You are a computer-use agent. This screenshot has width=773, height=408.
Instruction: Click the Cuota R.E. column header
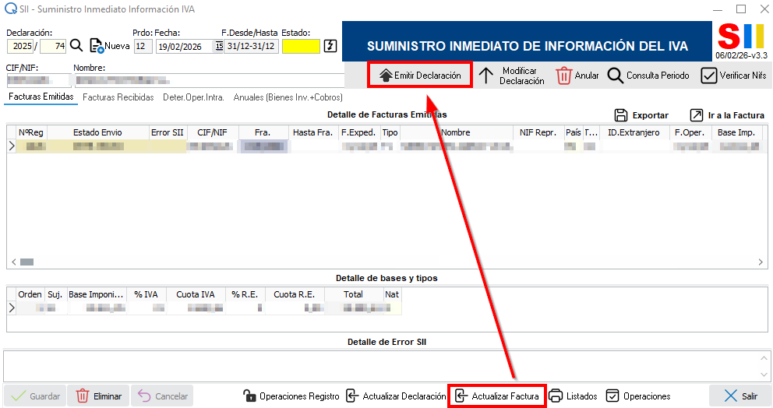click(295, 294)
